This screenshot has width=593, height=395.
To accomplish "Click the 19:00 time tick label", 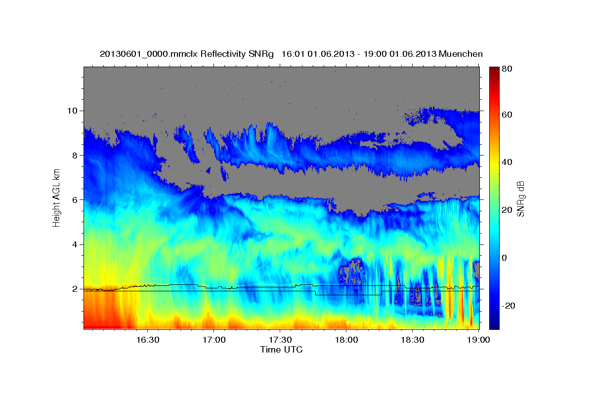I will tap(479, 340).
